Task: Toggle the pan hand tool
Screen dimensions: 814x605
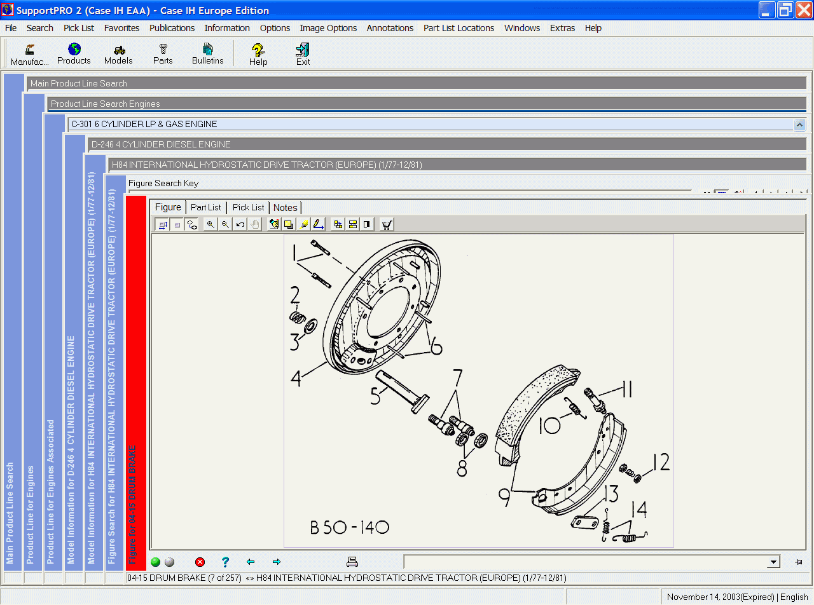Action: 254,224
